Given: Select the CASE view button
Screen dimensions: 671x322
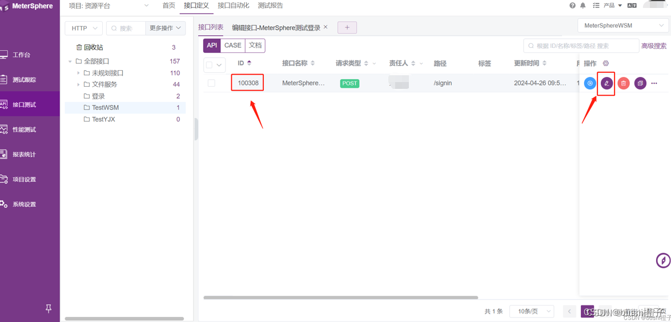Looking at the screenshot, I should click(x=233, y=45).
